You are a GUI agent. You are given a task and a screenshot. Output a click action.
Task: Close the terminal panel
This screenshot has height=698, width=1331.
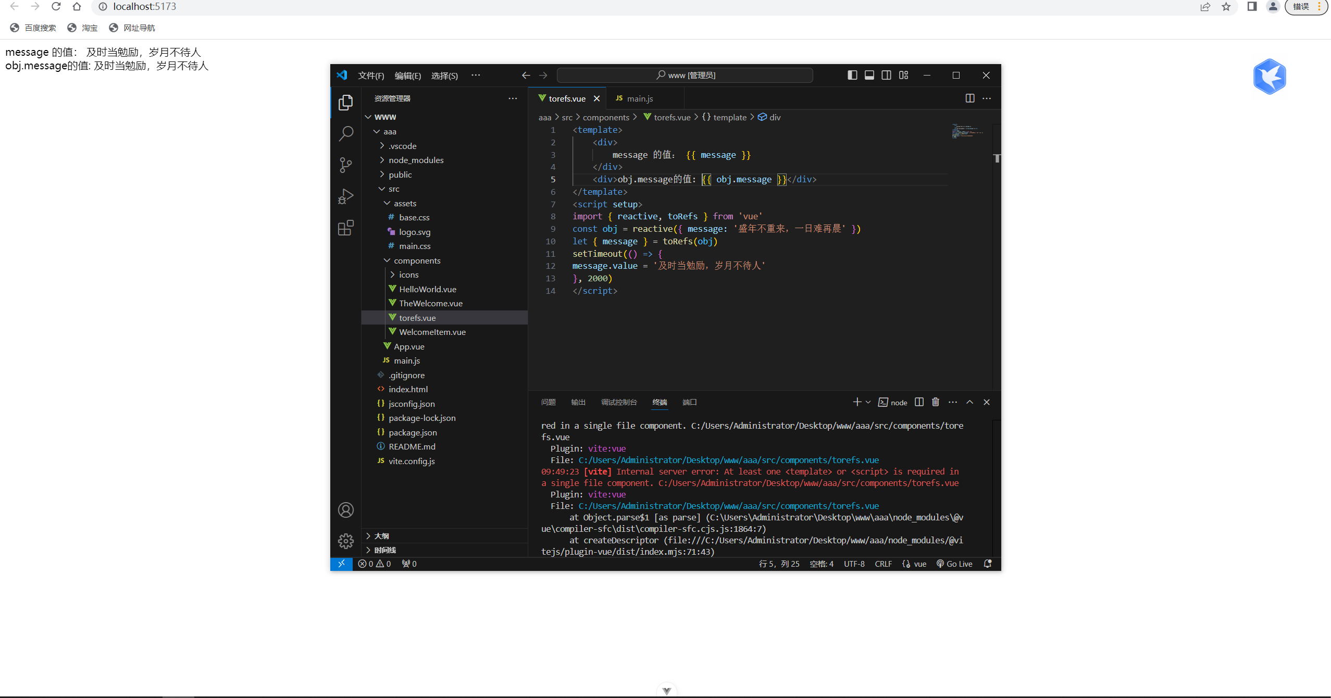click(x=987, y=402)
